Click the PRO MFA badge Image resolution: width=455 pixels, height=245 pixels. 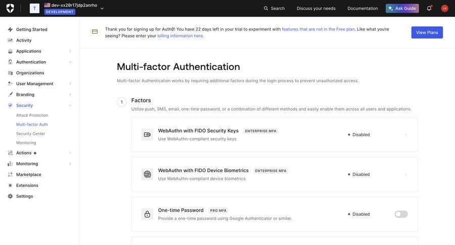218,211
